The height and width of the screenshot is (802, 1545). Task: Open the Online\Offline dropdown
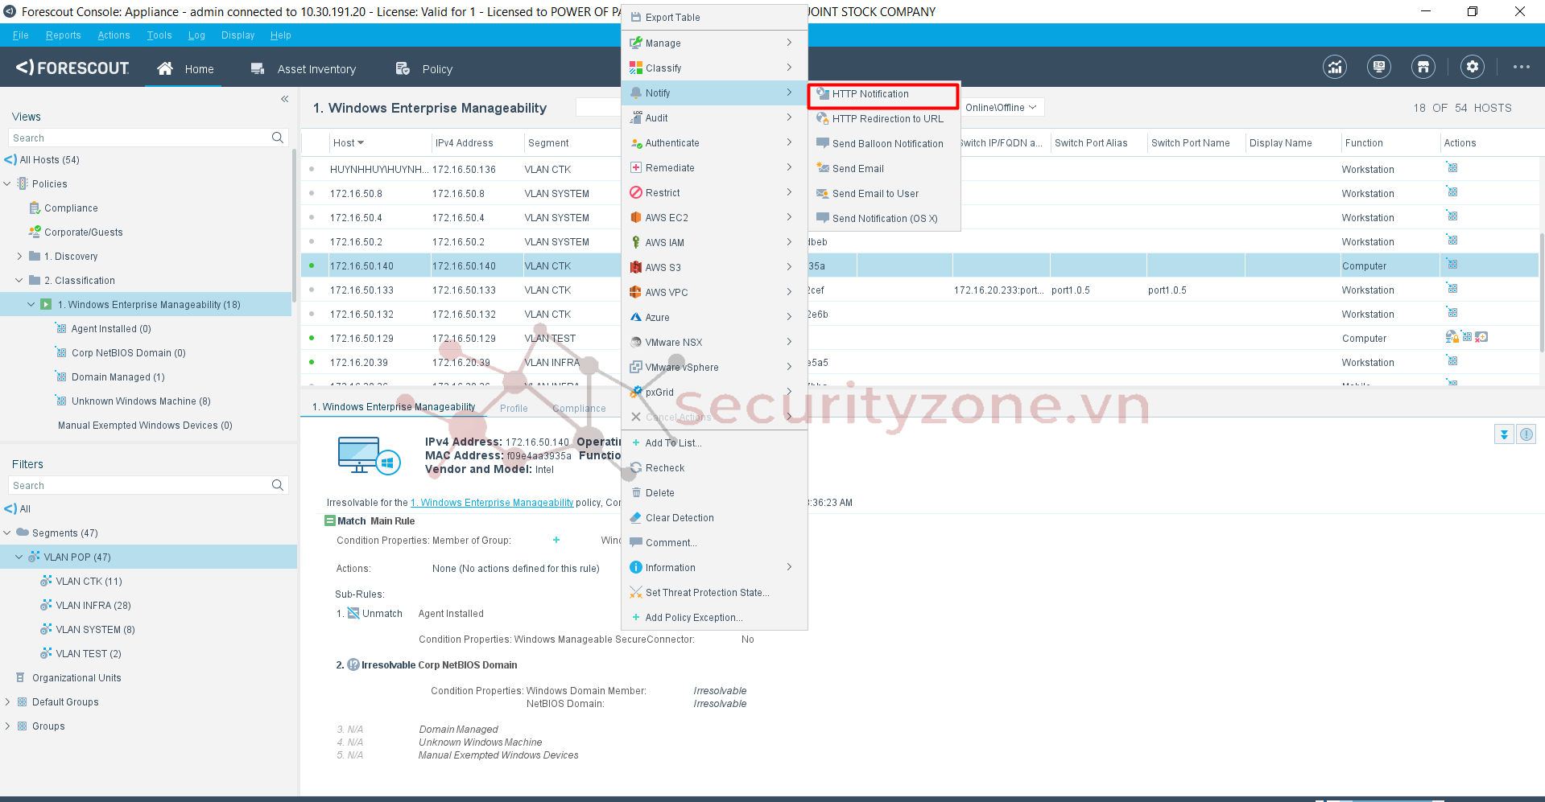click(1001, 107)
